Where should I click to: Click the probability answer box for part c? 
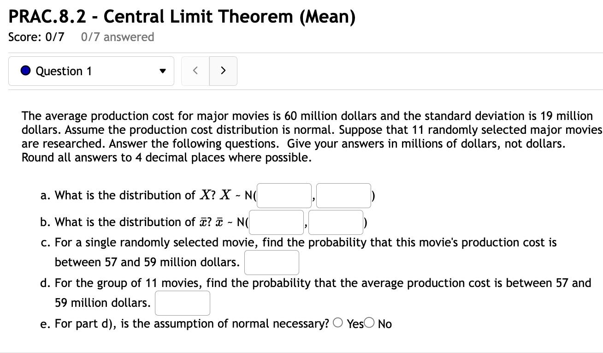[x=272, y=262]
